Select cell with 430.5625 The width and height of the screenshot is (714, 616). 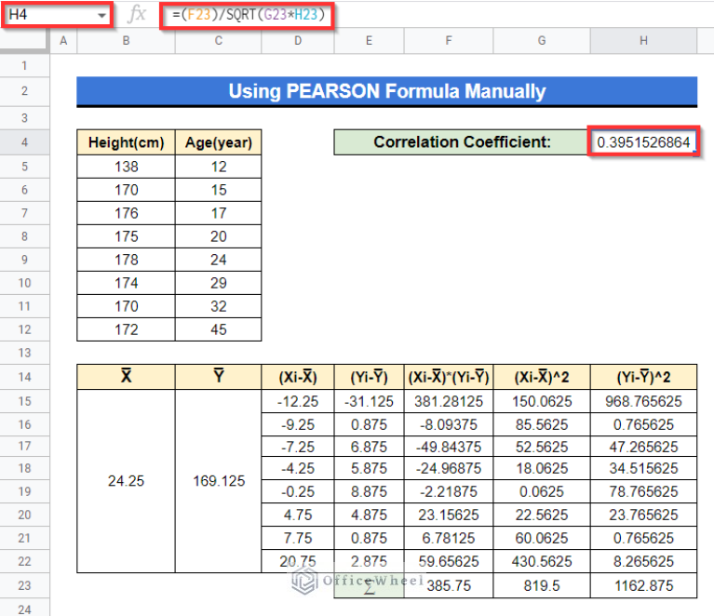coord(542,561)
